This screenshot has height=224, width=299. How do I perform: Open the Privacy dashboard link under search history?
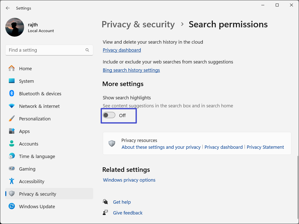pyautogui.click(x=122, y=50)
